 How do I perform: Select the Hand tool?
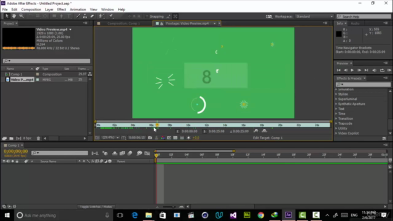pyautogui.click(x=14, y=17)
